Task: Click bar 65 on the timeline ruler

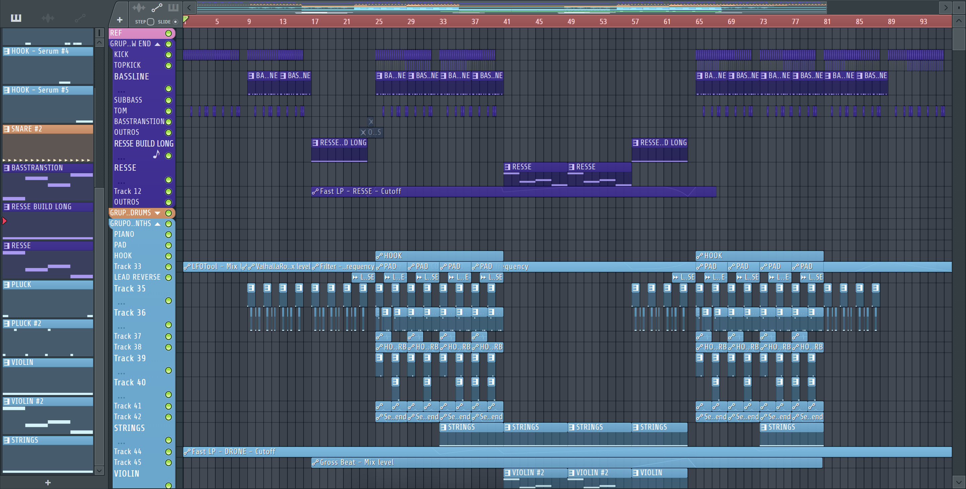Action: coord(699,22)
